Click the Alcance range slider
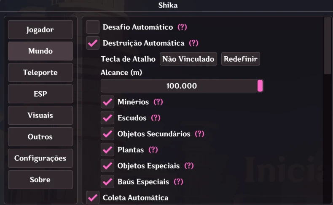Screen dimensions: 333x205 pyautogui.click(x=182, y=86)
